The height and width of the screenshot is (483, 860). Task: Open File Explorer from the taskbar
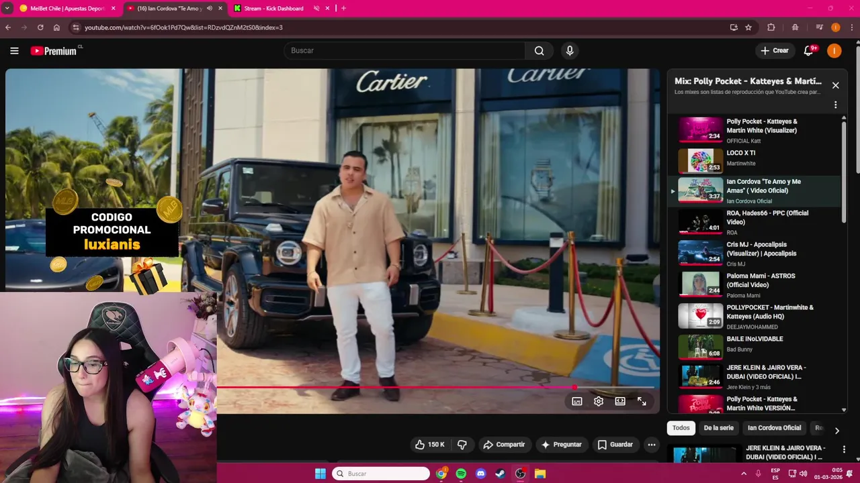540,474
